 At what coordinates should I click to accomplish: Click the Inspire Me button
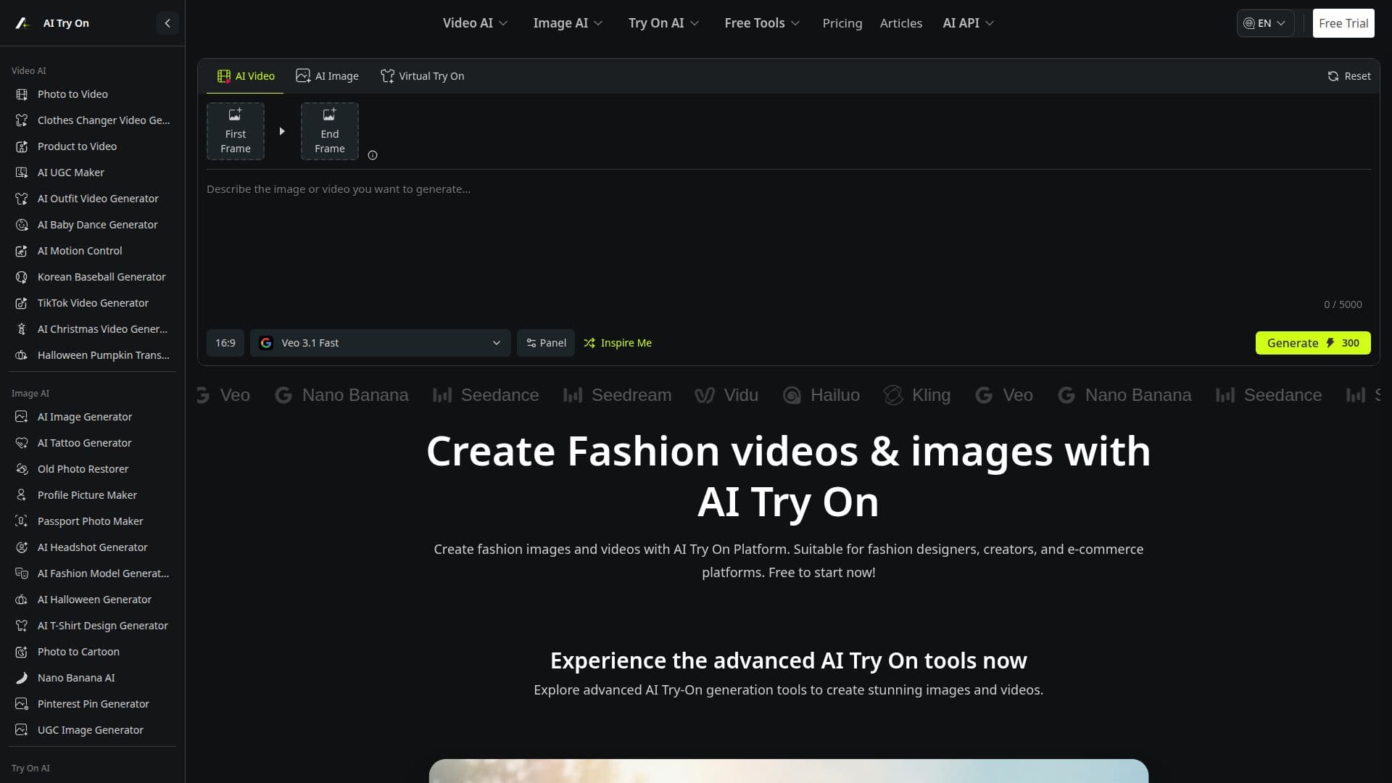click(618, 343)
